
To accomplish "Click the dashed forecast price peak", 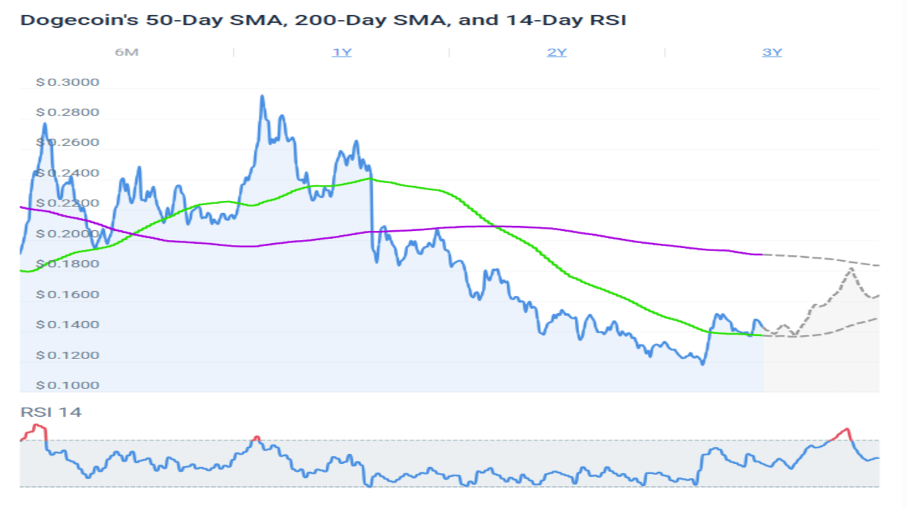I will coord(851,270).
